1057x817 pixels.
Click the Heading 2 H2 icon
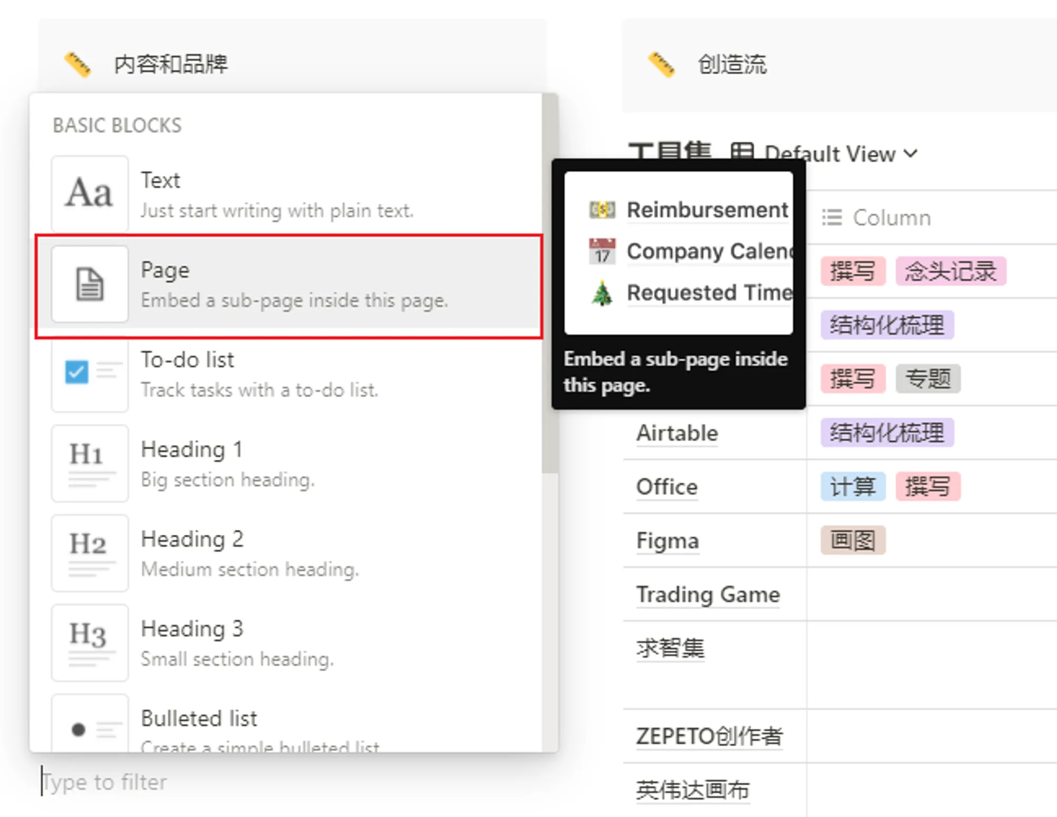90,553
